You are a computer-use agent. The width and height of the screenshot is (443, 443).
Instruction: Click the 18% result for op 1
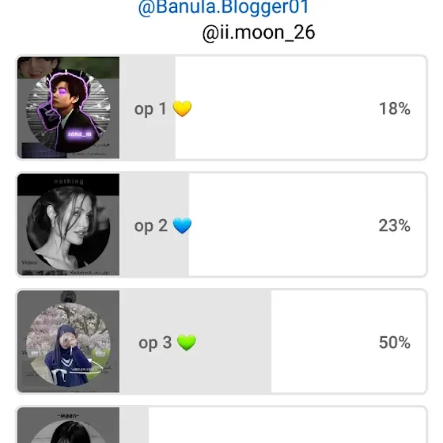pos(395,108)
